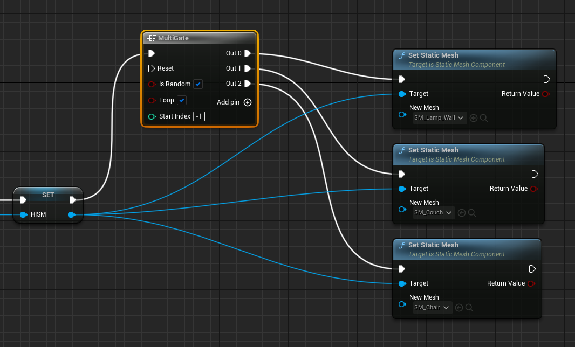The image size is (575, 347).
Task: Click Return Value pin on the SM_Couch node
Action: coord(533,189)
